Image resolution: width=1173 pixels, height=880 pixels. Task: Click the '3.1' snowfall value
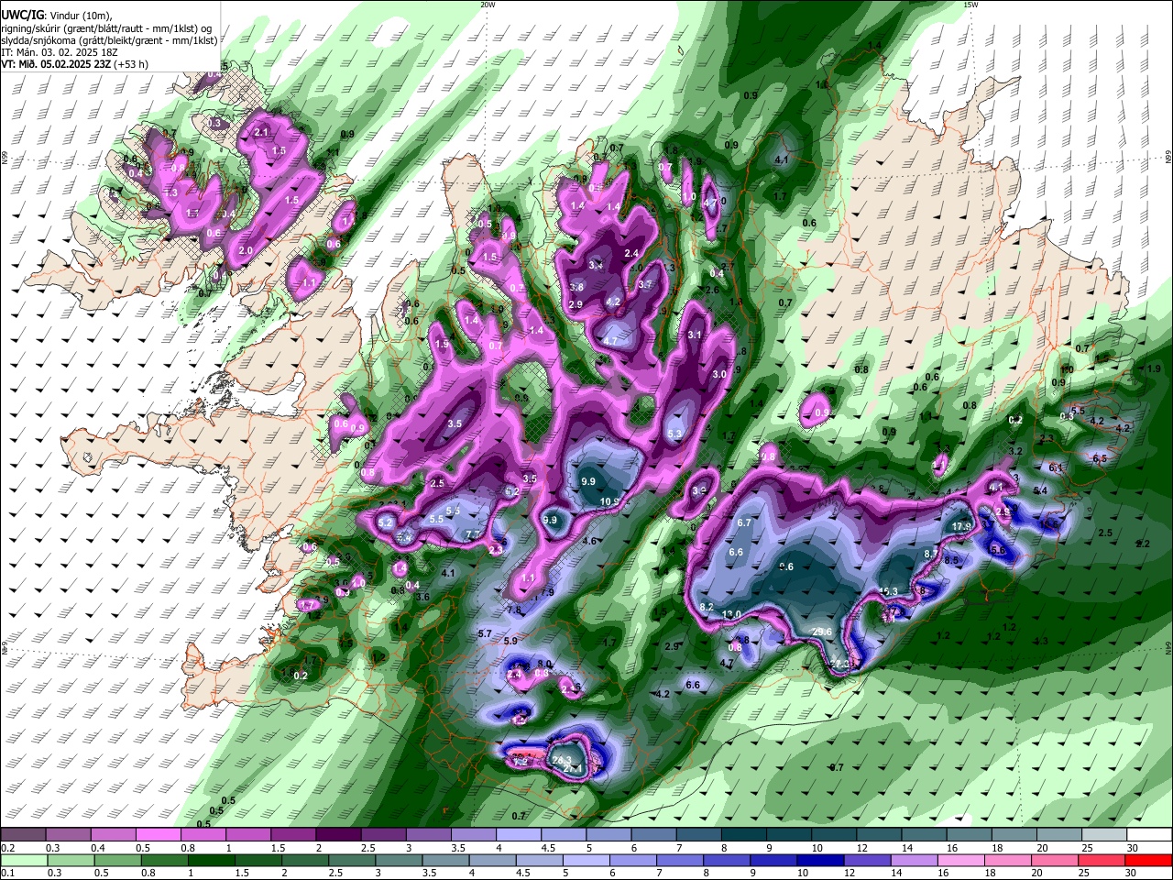tap(695, 335)
